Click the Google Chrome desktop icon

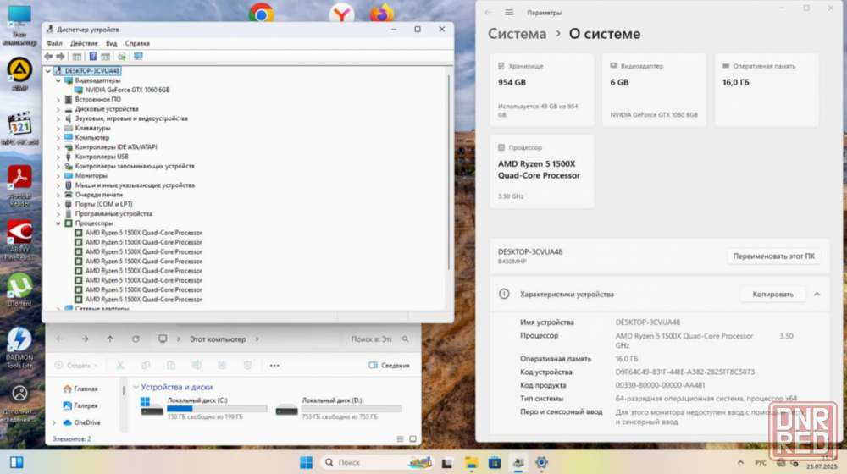(x=261, y=13)
